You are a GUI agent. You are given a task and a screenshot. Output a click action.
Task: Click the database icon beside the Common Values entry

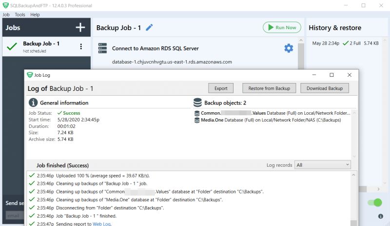pos(197,113)
